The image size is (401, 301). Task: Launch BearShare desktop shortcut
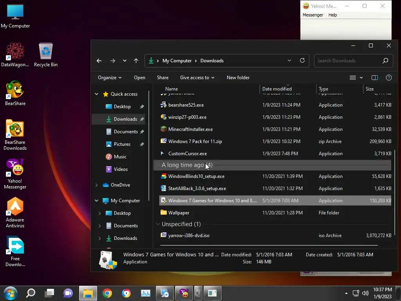pos(15,93)
